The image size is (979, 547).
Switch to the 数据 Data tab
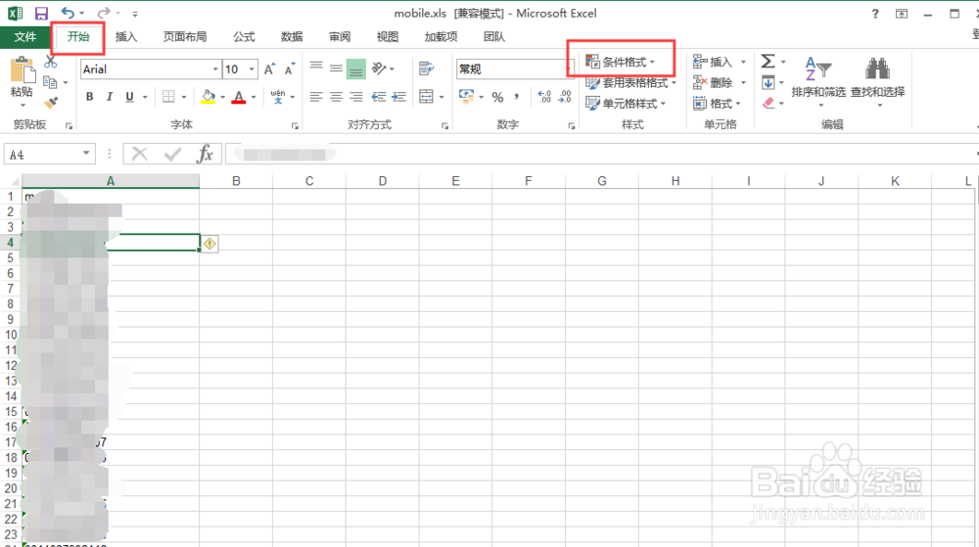coord(292,37)
